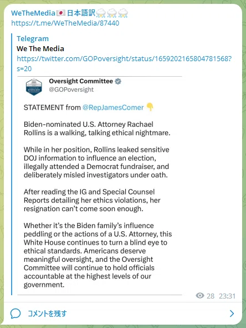This screenshot has width=246, height=328.
Task: Click the verified badge next to Oversight Committee
Action: click(x=118, y=81)
